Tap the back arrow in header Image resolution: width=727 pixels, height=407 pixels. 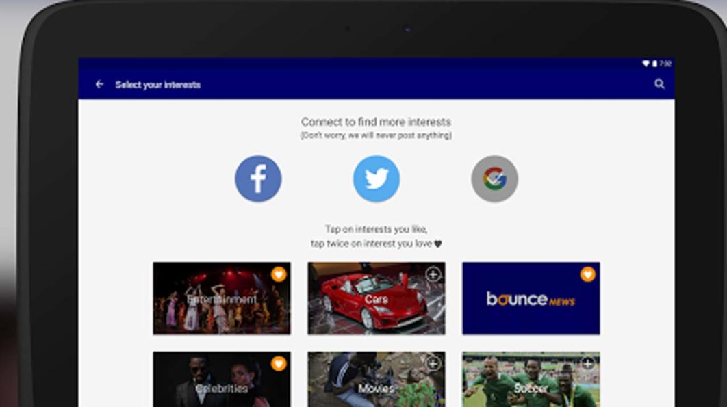(99, 84)
